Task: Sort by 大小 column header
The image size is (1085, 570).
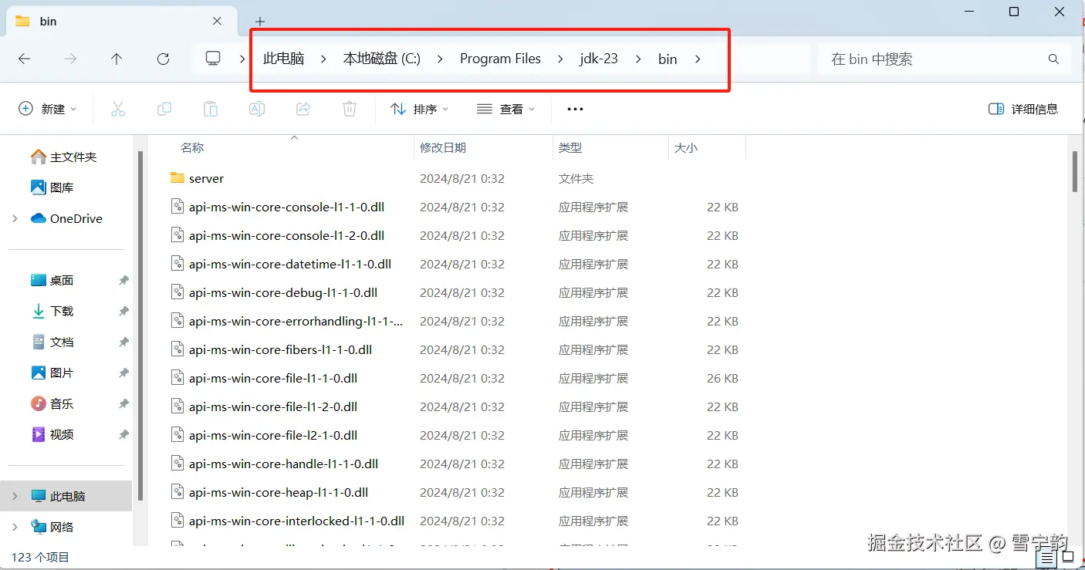Action: 686,147
